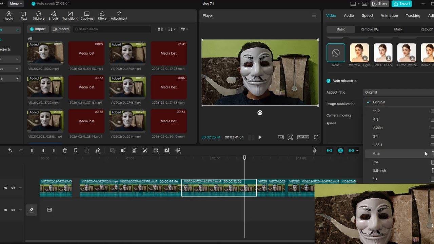Image resolution: width=434 pixels, height=244 pixels.
Task: Switch to the Animation tab
Action: [x=389, y=16]
